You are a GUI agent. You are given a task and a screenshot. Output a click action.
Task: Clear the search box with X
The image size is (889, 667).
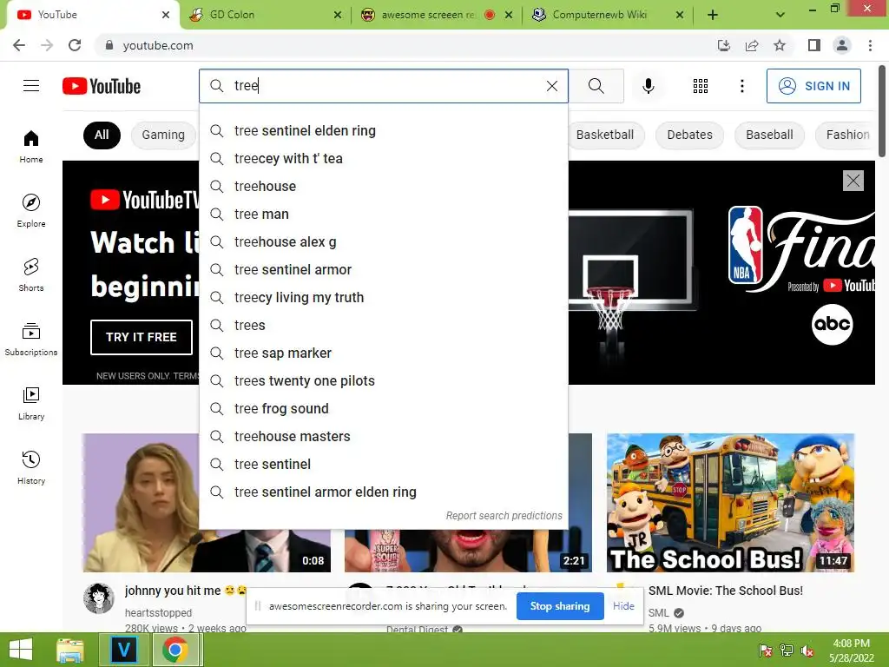(551, 86)
